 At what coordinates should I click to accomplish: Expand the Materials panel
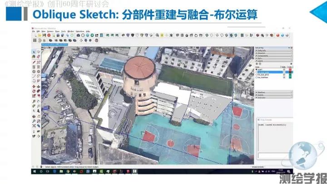[x=273, y=53]
